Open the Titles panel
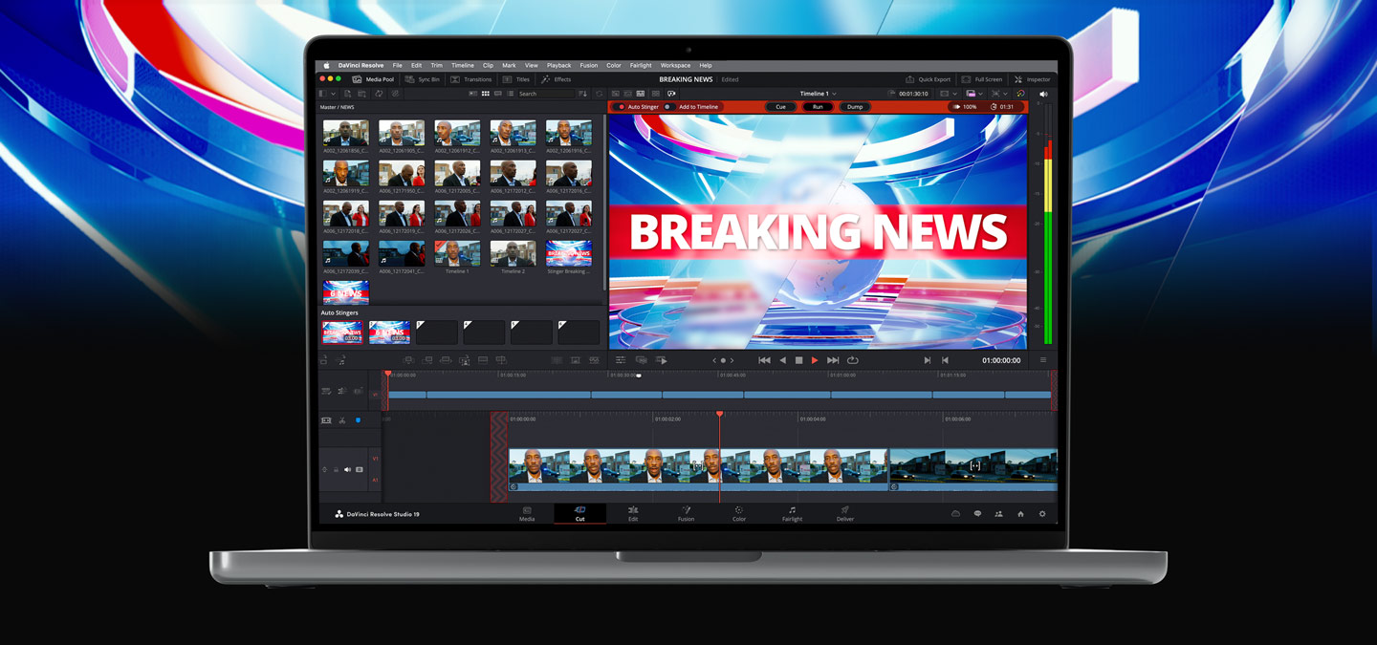 pyautogui.click(x=514, y=79)
